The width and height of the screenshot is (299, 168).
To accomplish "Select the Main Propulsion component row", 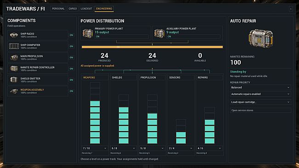I will pos(38,57).
